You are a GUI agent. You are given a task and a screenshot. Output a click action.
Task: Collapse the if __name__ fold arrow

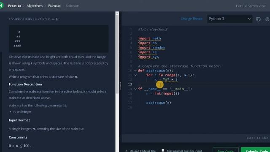pos(135,89)
